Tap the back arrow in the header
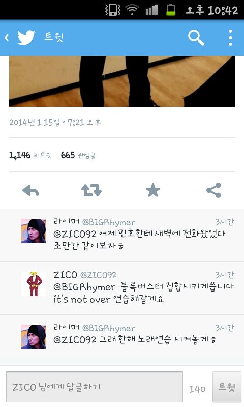 (7, 38)
